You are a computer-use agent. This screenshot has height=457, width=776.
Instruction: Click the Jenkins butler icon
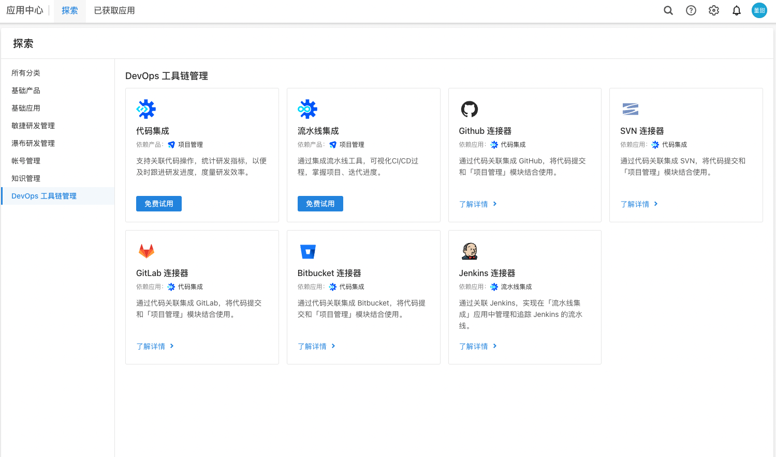pyautogui.click(x=469, y=251)
